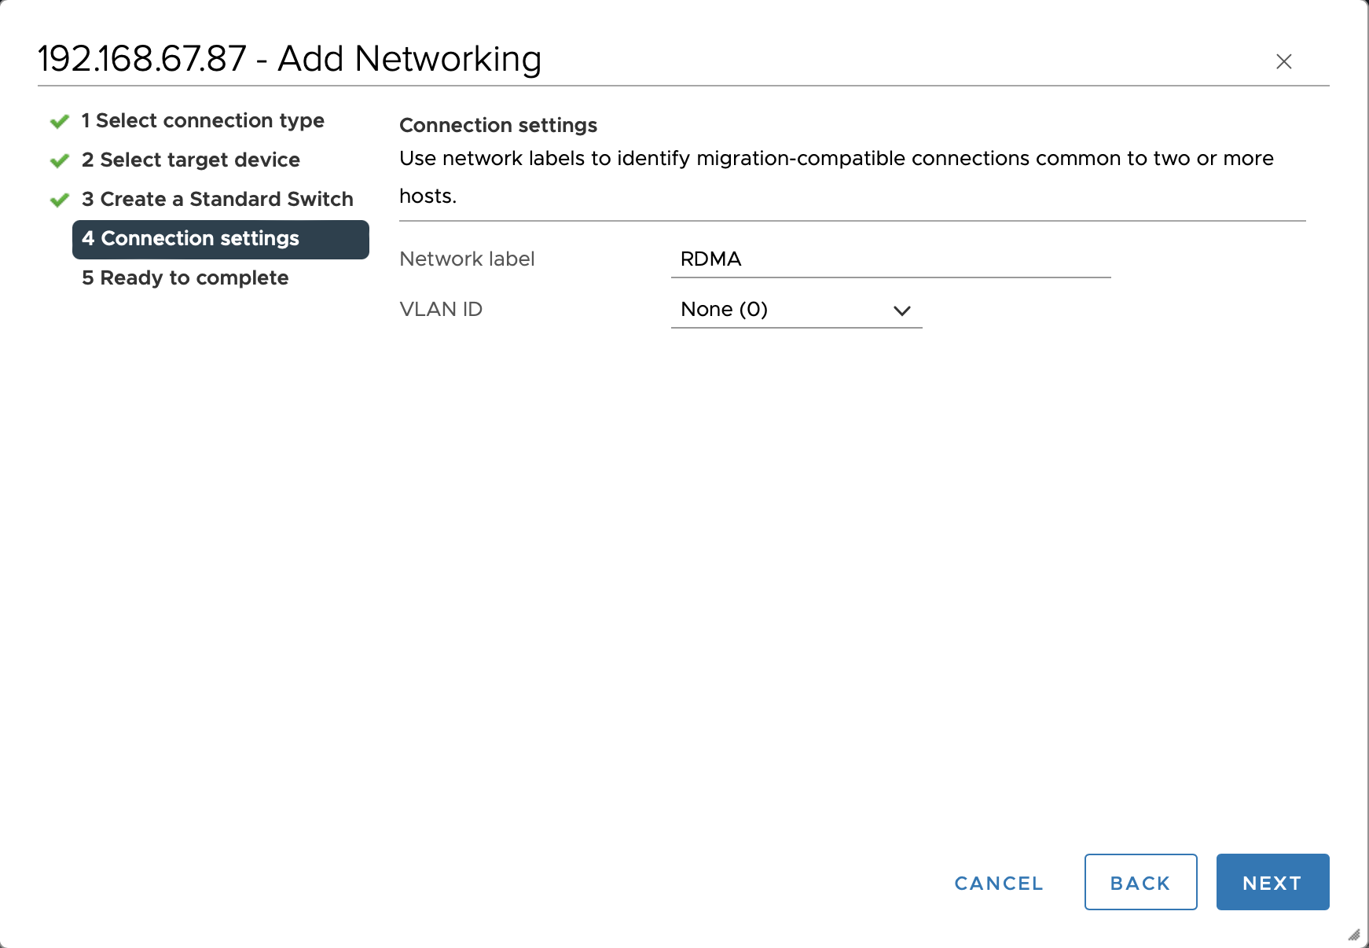1369x948 pixels.
Task: Click into the Network label field containing RDMA
Action: point(890,259)
